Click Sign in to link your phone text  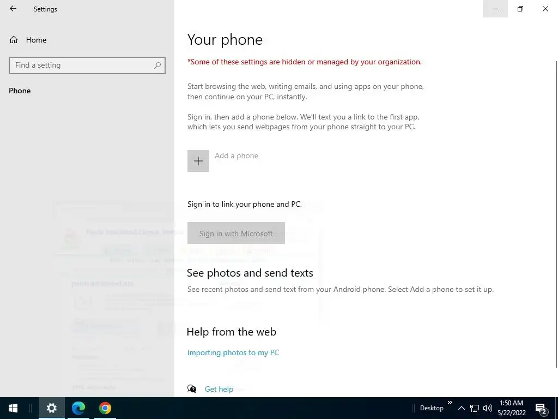pos(245,204)
